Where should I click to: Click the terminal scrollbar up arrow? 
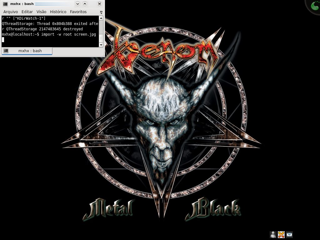(x=101, y=18)
